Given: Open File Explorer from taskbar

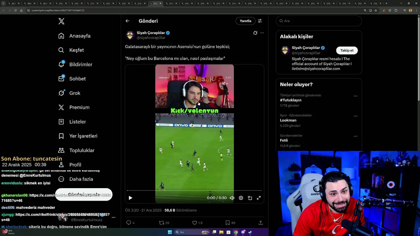Looking at the screenshot, I should tap(221, 232).
